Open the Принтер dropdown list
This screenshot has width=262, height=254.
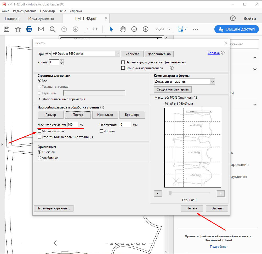pyautogui.click(x=118, y=54)
